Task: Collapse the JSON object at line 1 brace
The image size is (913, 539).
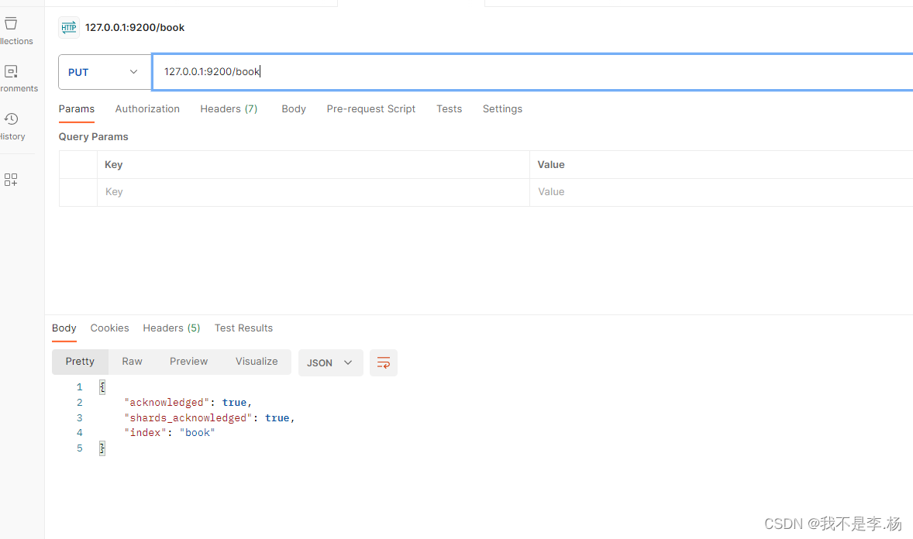Action: tap(102, 386)
